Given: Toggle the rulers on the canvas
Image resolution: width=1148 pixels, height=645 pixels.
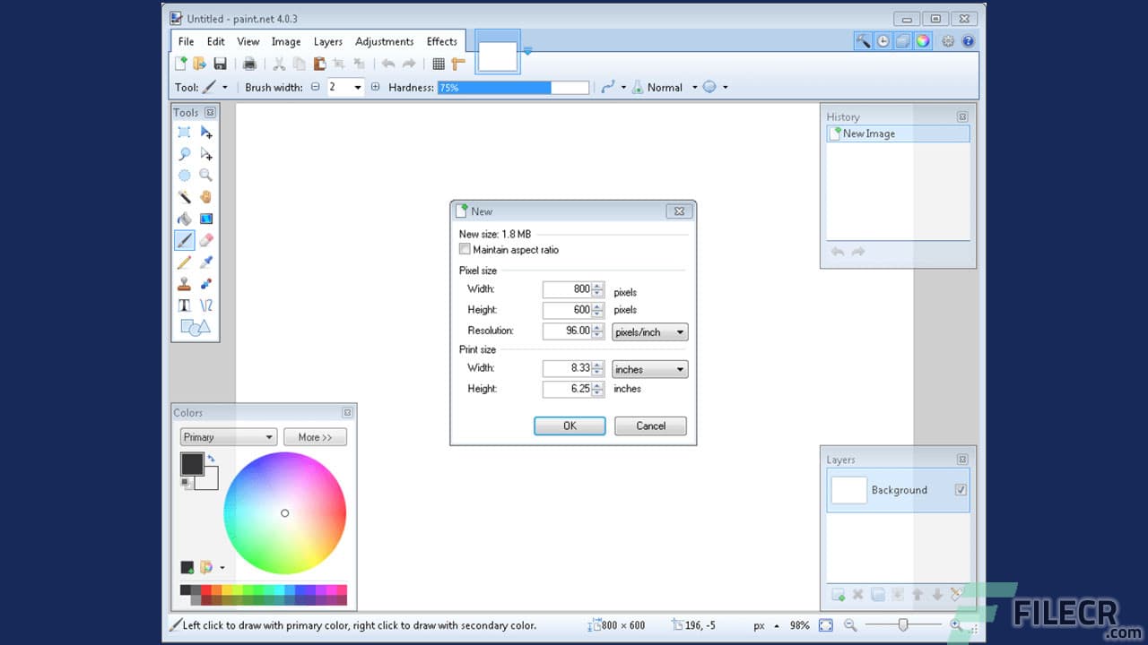Looking at the screenshot, I should (458, 64).
